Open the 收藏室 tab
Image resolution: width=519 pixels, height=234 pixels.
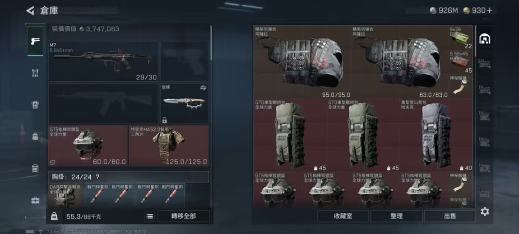[x=343, y=216]
